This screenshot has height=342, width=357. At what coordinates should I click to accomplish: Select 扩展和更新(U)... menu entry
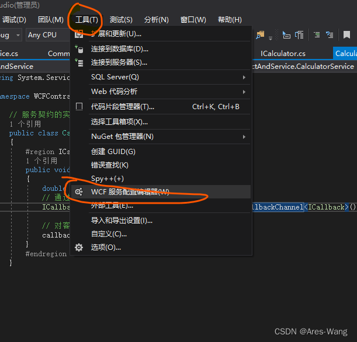161,34
